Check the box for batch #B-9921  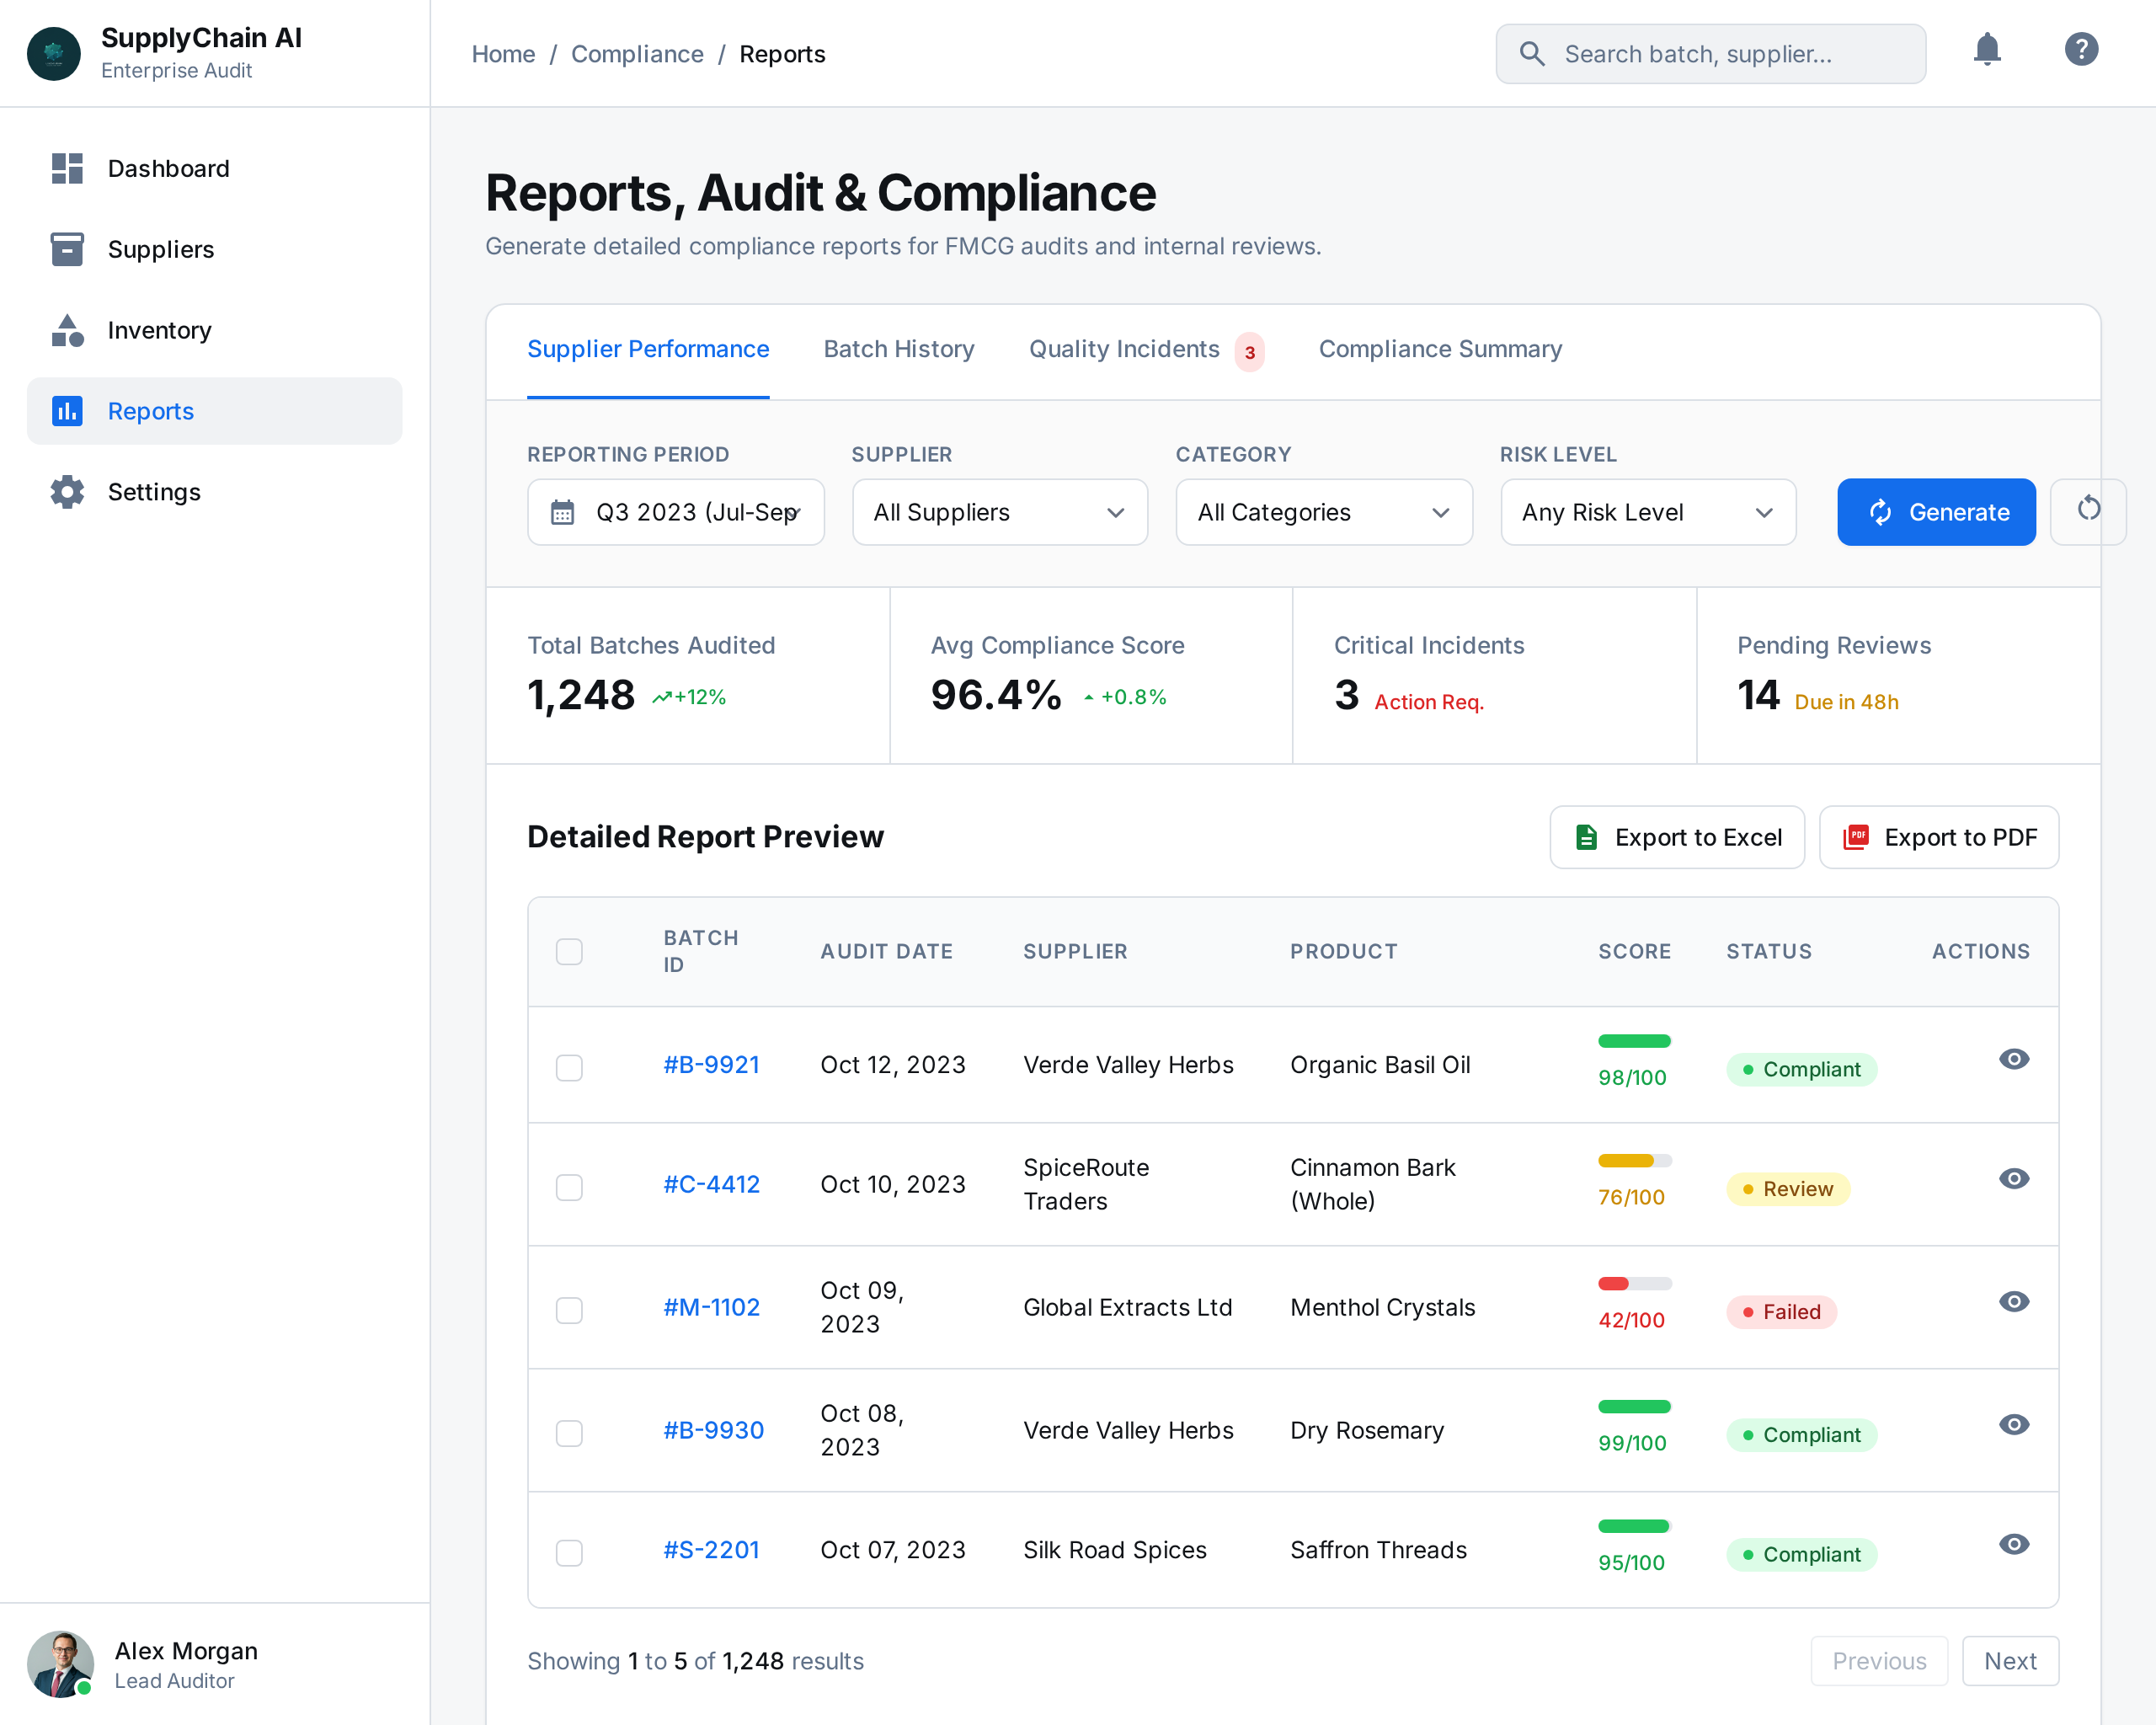click(569, 1067)
